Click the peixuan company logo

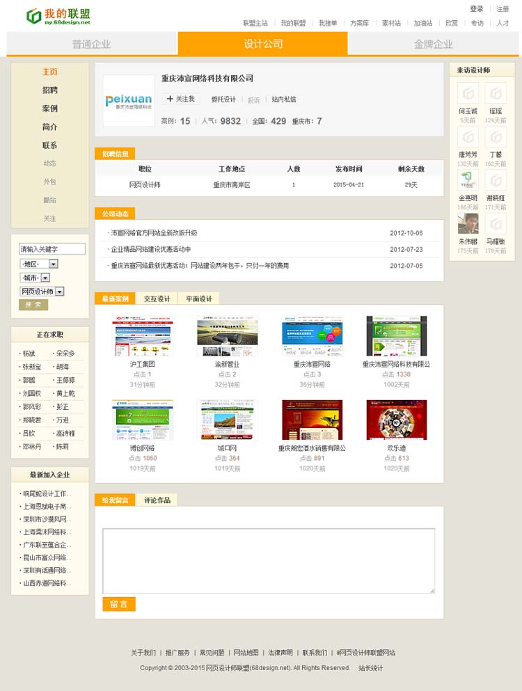click(x=129, y=100)
